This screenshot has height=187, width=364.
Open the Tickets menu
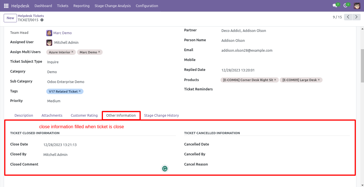(x=63, y=6)
